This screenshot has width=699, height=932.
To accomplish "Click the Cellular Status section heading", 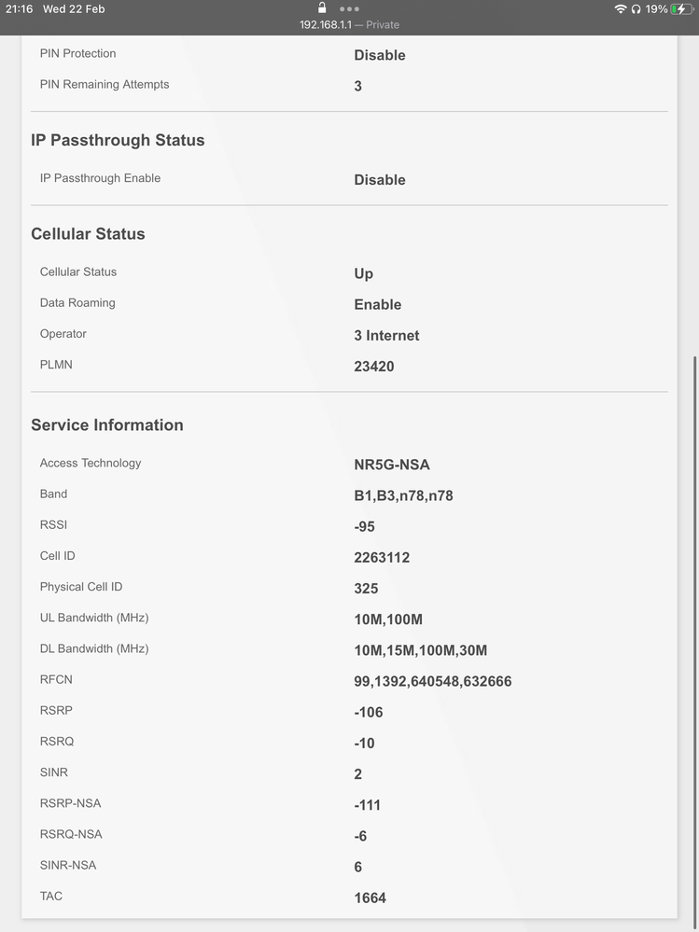I will pyautogui.click(x=88, y=234).
